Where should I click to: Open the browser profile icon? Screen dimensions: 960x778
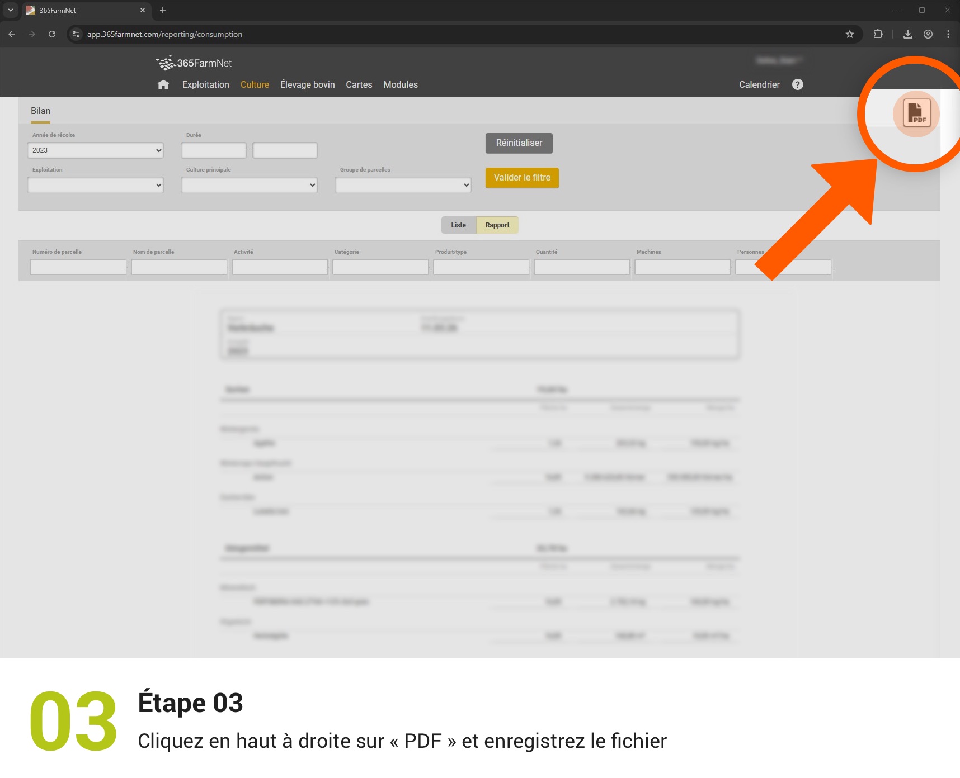(928, 34)
